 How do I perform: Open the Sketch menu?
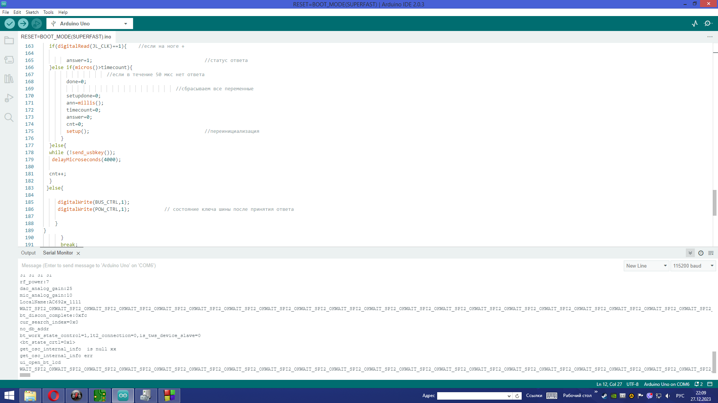pyautogui.click(x=32, y=12)
